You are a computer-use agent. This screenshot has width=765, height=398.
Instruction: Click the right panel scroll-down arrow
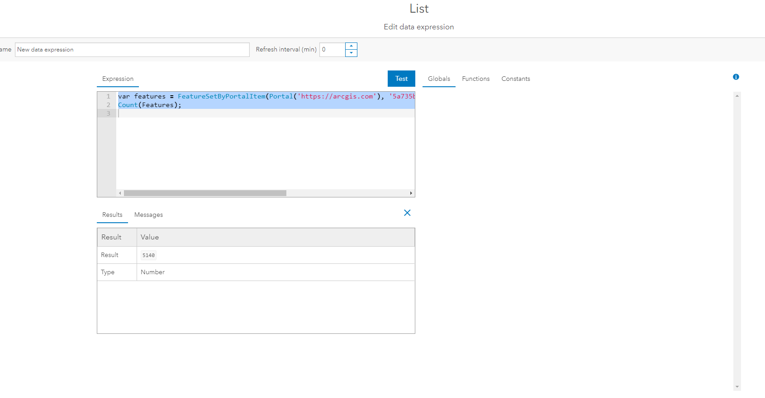point(737,387)
